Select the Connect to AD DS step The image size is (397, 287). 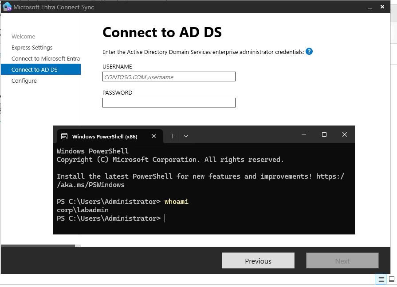click(41, 69)
